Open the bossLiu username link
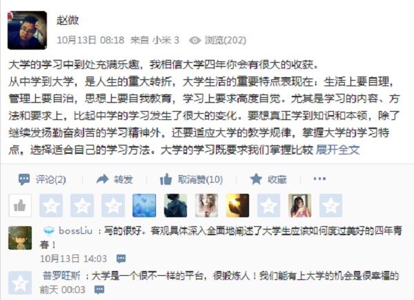 tap(75, 231)
